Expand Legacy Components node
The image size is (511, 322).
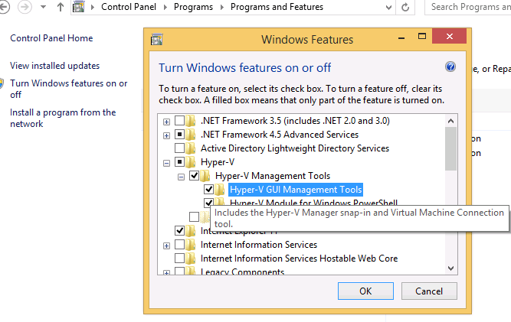[166, 272]
